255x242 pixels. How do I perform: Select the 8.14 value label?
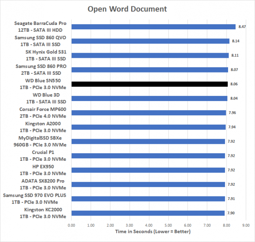click(x=236, y=41)
